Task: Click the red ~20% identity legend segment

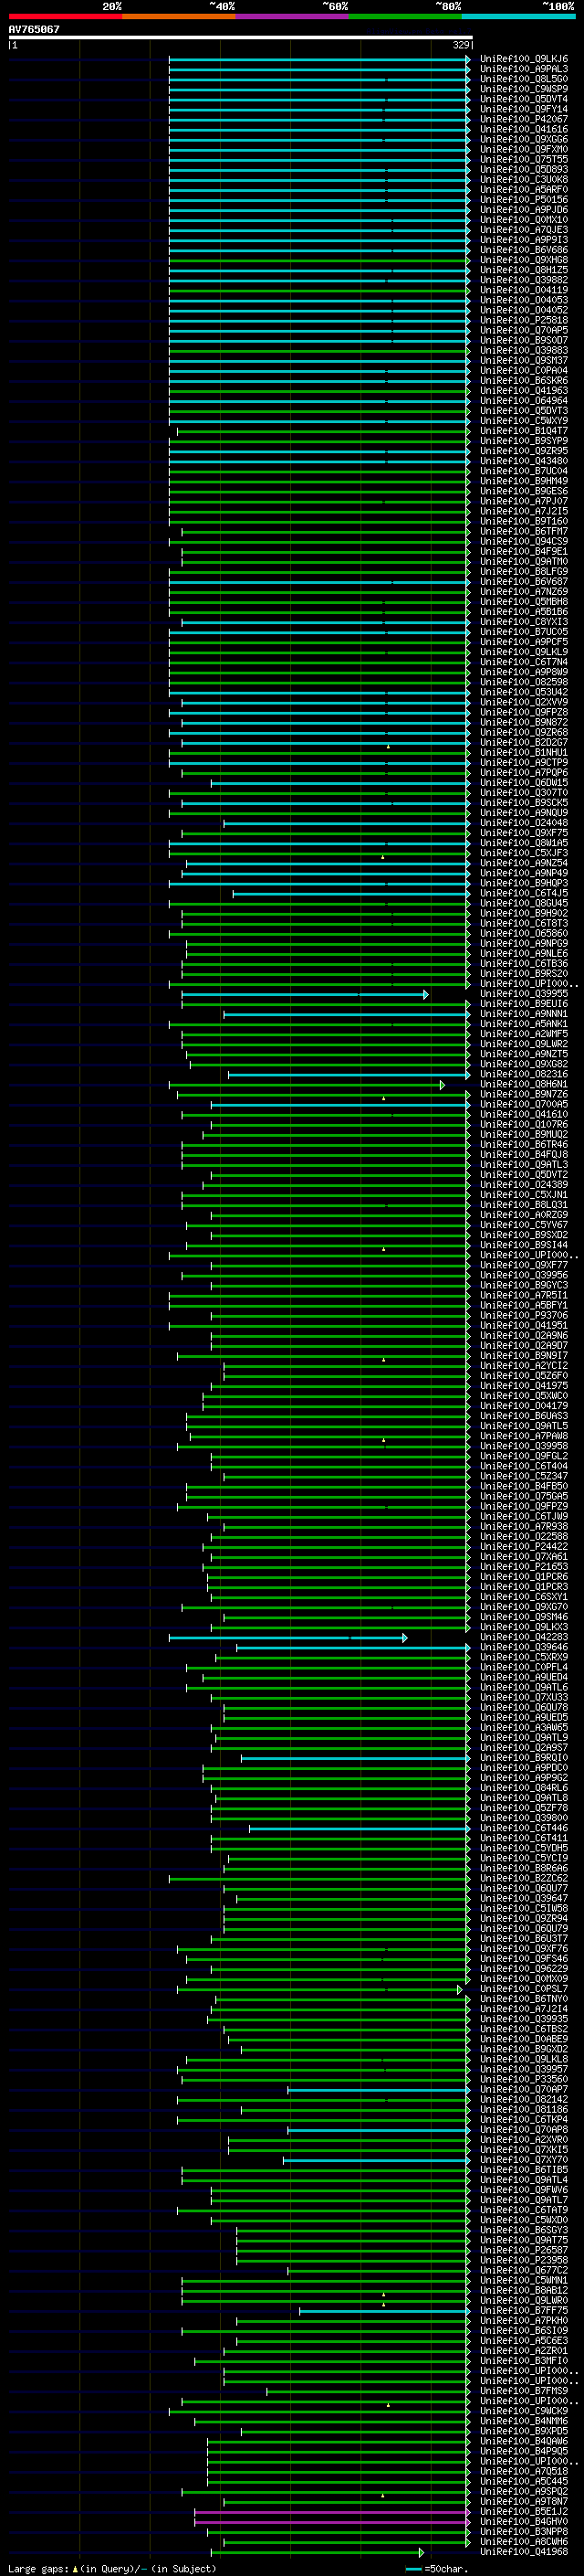Action: 65,16
